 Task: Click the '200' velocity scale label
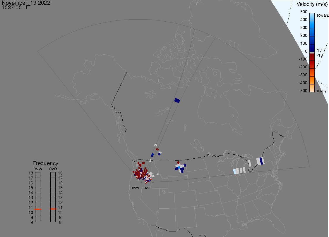point(304,35)
